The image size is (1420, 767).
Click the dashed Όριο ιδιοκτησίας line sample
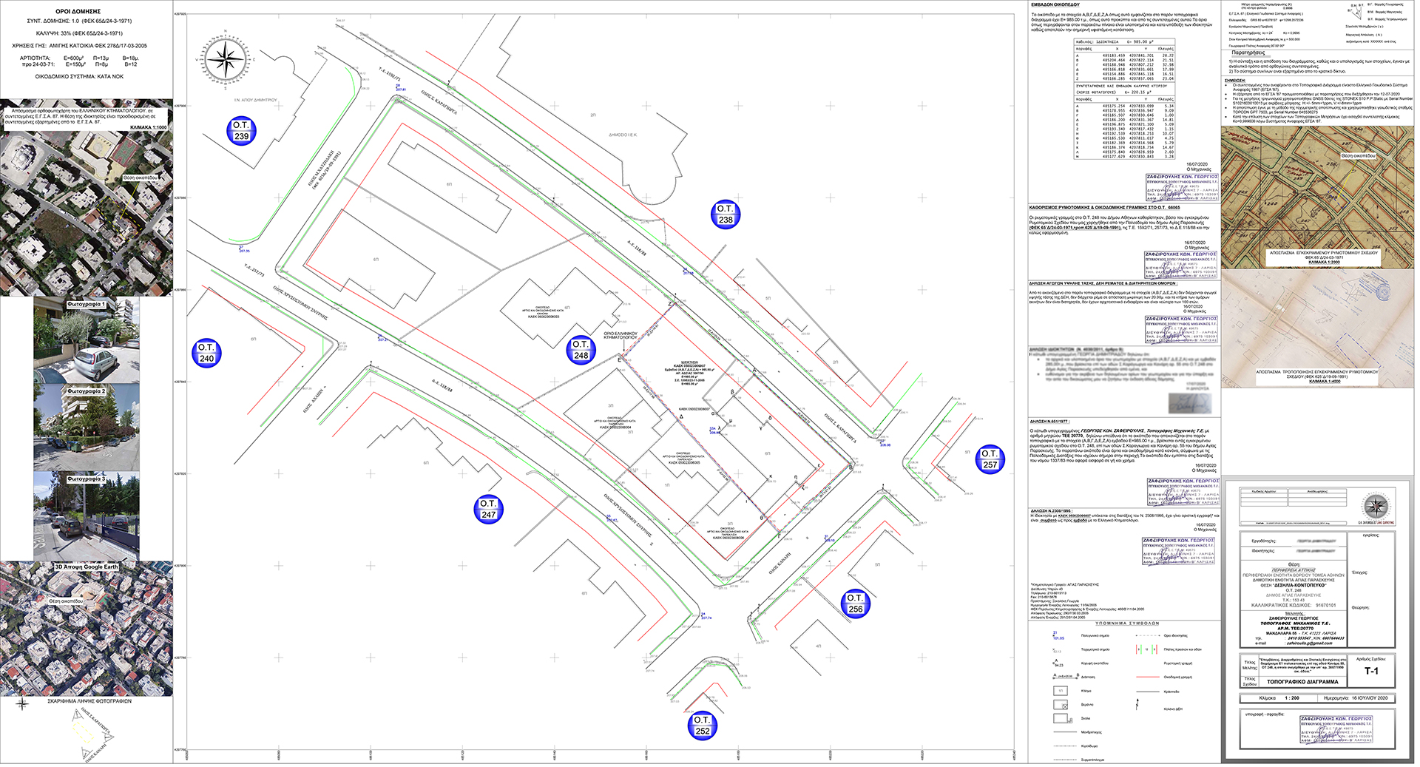(x=1148, y=635)
